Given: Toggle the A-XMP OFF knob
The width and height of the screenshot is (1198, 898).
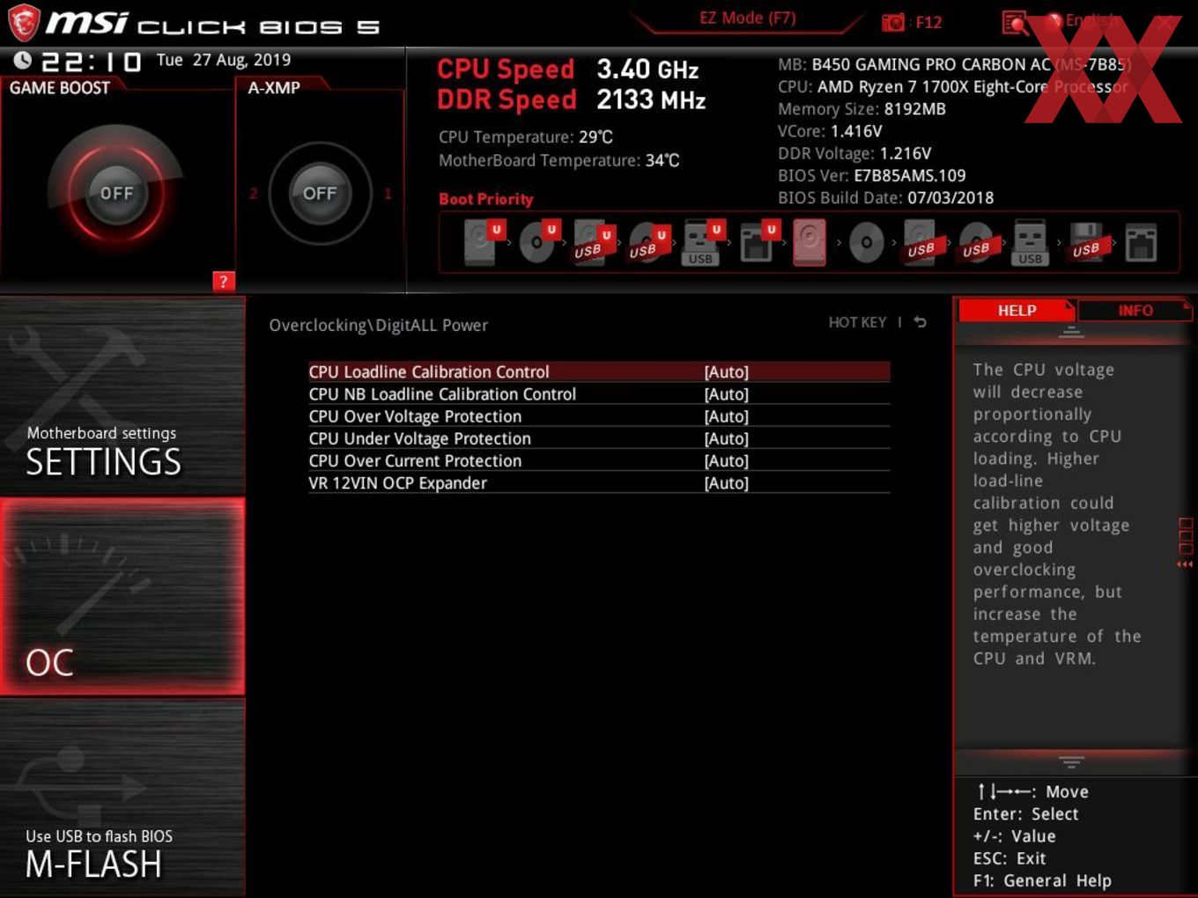Looking at the screenshot, I should [x=320, y=193].
